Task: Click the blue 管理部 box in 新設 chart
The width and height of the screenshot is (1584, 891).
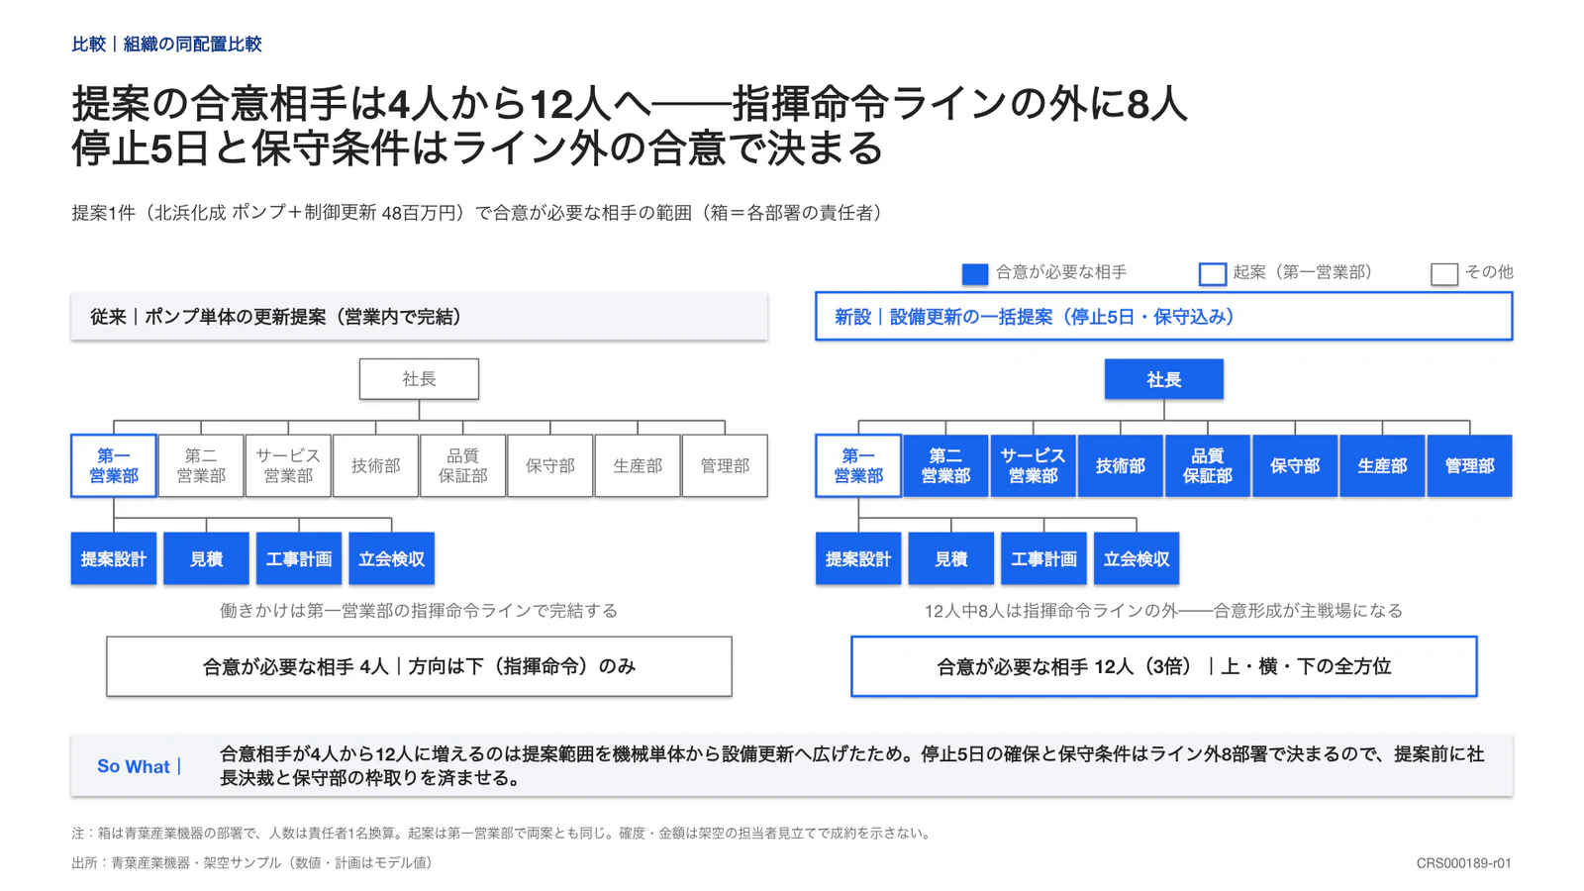Action: click(x=1469, y=465)
